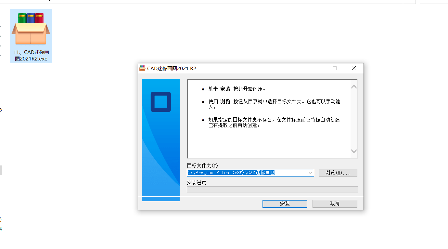The width and height of the screenshot is (448, 249).
Task: Click the blue square logo in installer sidebar
Action: click(x=161, y=102)
